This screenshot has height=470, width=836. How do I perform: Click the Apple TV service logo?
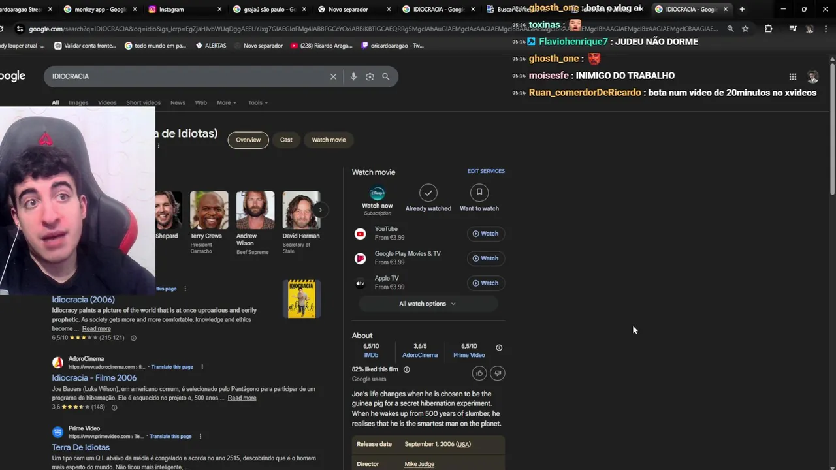click(x=360, y=283)
